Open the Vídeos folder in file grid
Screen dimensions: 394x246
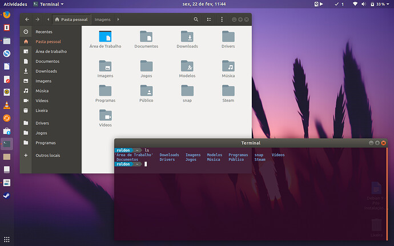point(105,115)
